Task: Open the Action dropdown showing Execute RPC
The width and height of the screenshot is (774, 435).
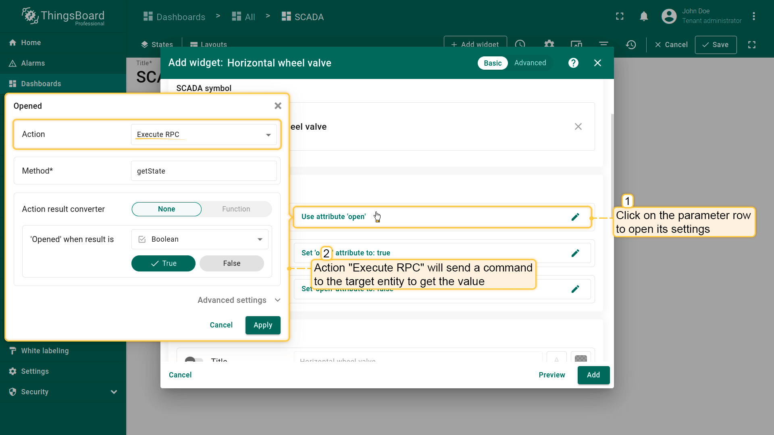Action: coord(204,135)
